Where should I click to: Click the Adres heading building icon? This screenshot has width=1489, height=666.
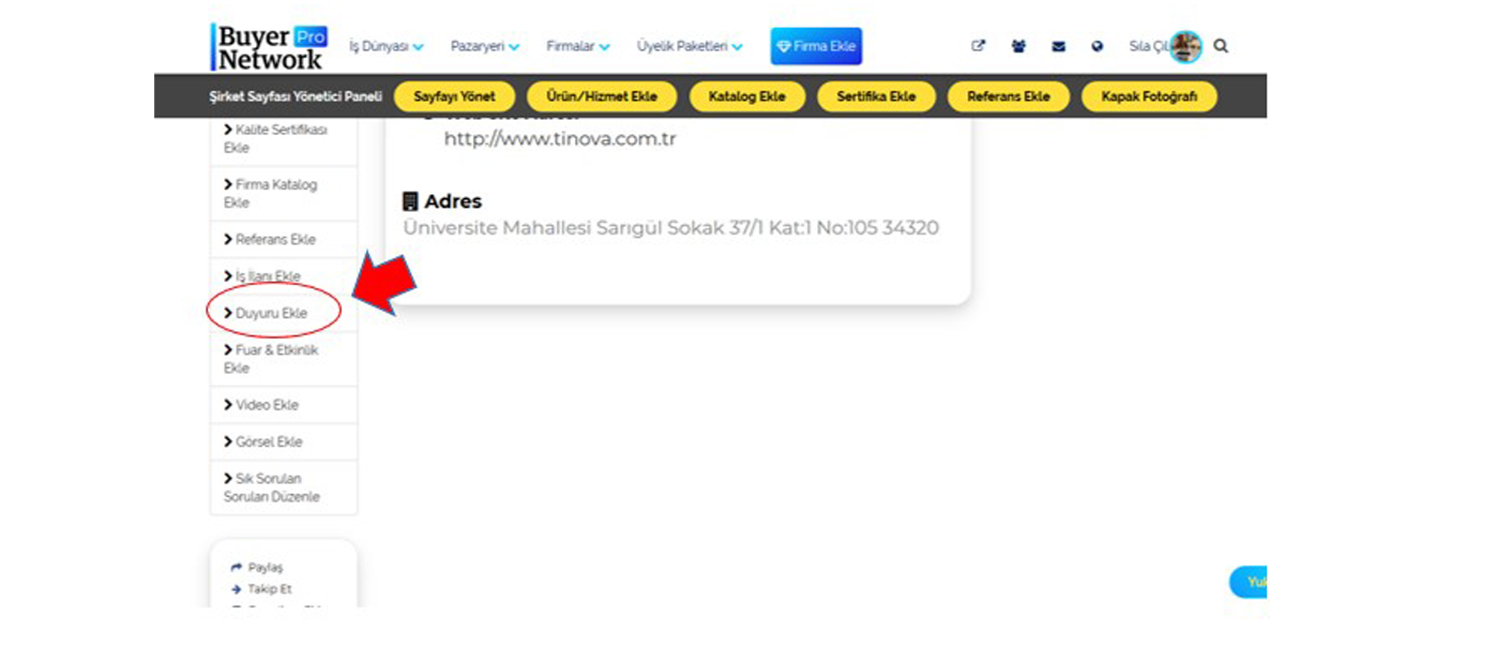pos(410,201)
